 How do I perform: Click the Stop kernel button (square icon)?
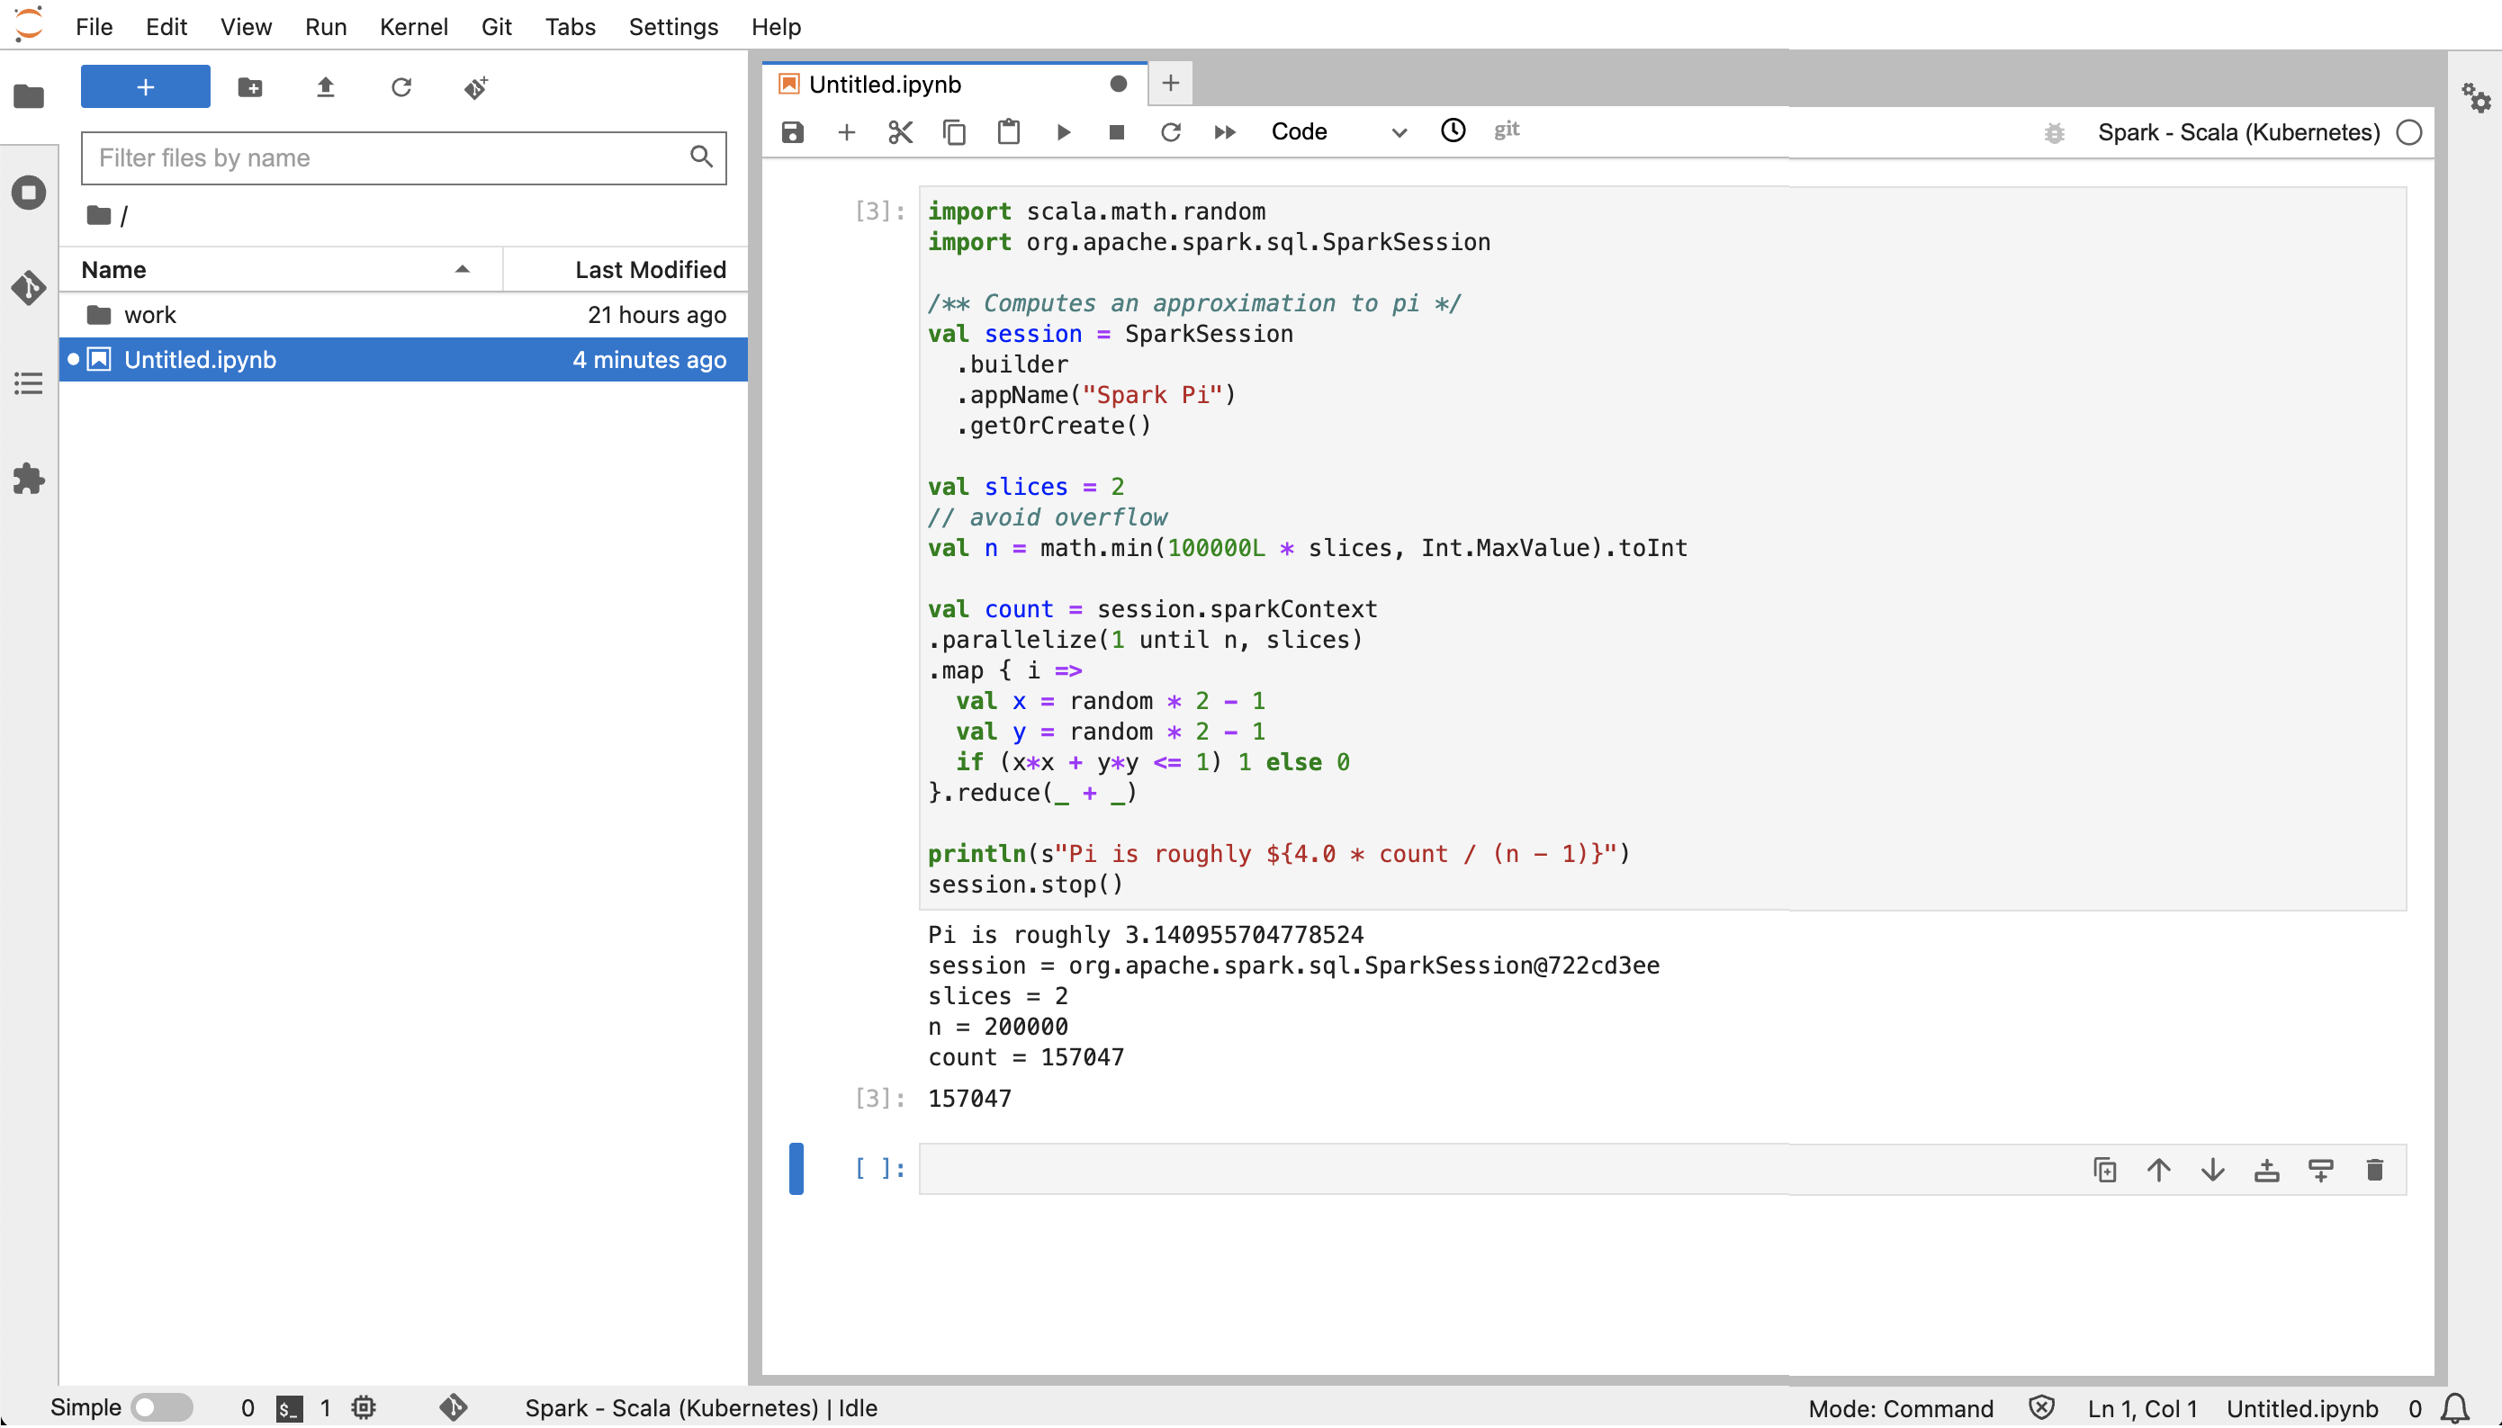[x=1113, y=130]
